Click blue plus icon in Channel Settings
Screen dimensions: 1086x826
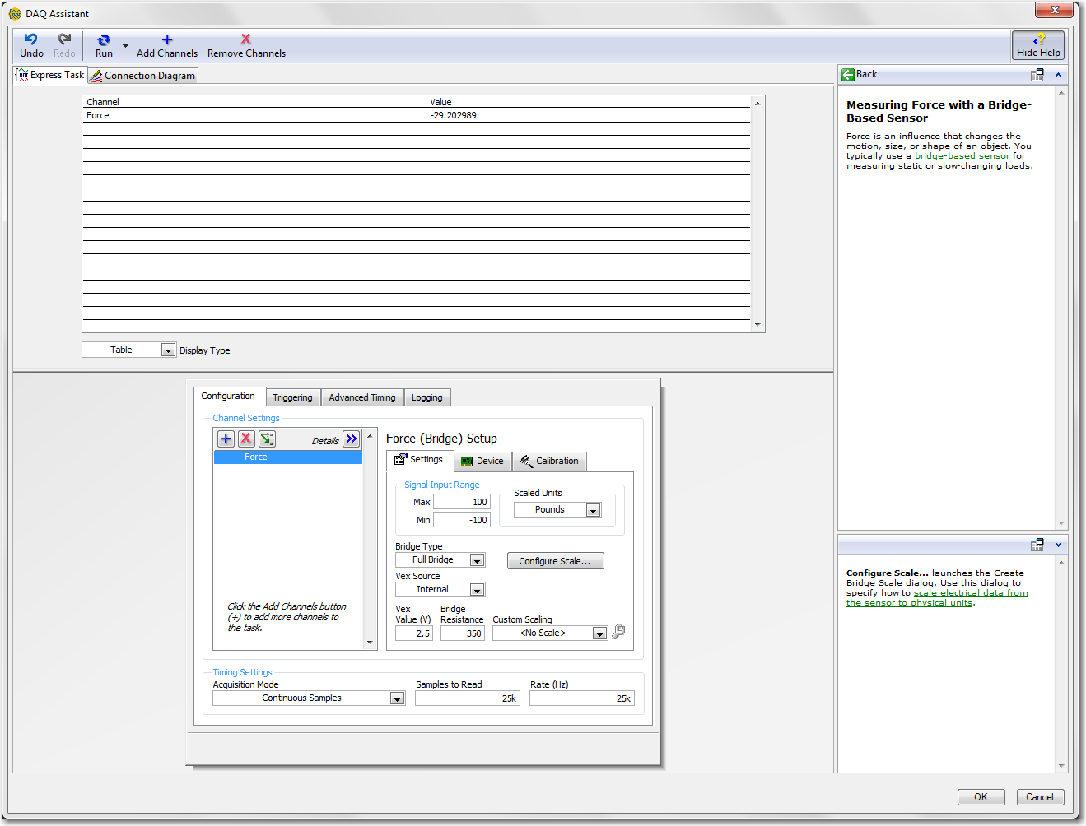[x=226, y=439]
